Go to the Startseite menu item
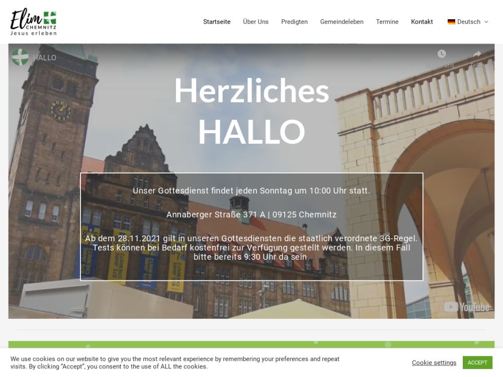The height and width of the screenshot is (377, 503). coord(217,22)
